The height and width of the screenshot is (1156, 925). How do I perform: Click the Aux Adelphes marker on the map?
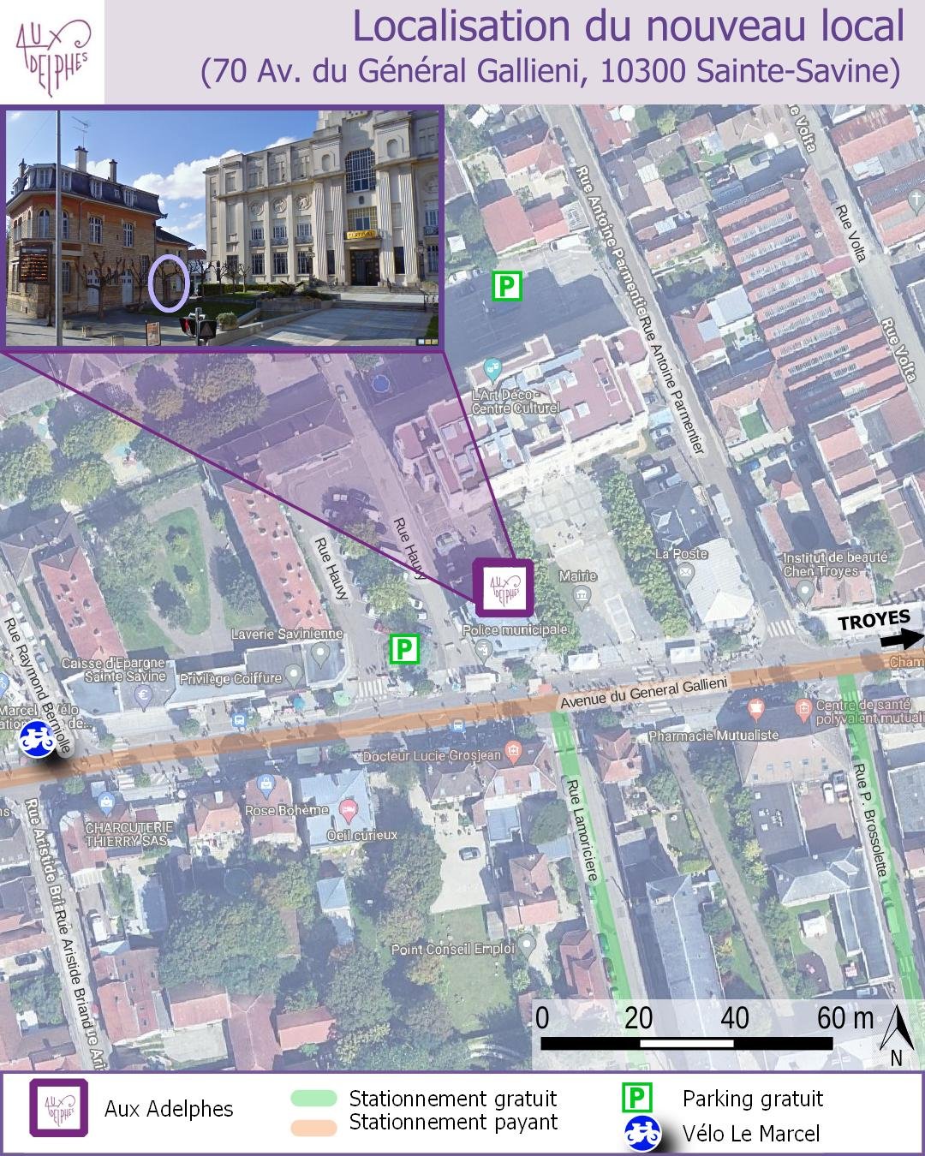click(x=504, y=588)
